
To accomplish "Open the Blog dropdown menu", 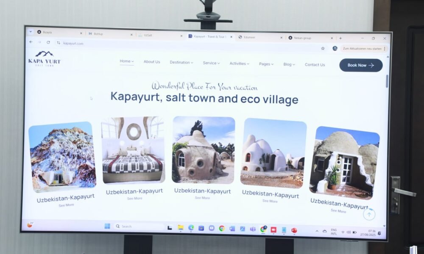I will [x=289, y=64].
